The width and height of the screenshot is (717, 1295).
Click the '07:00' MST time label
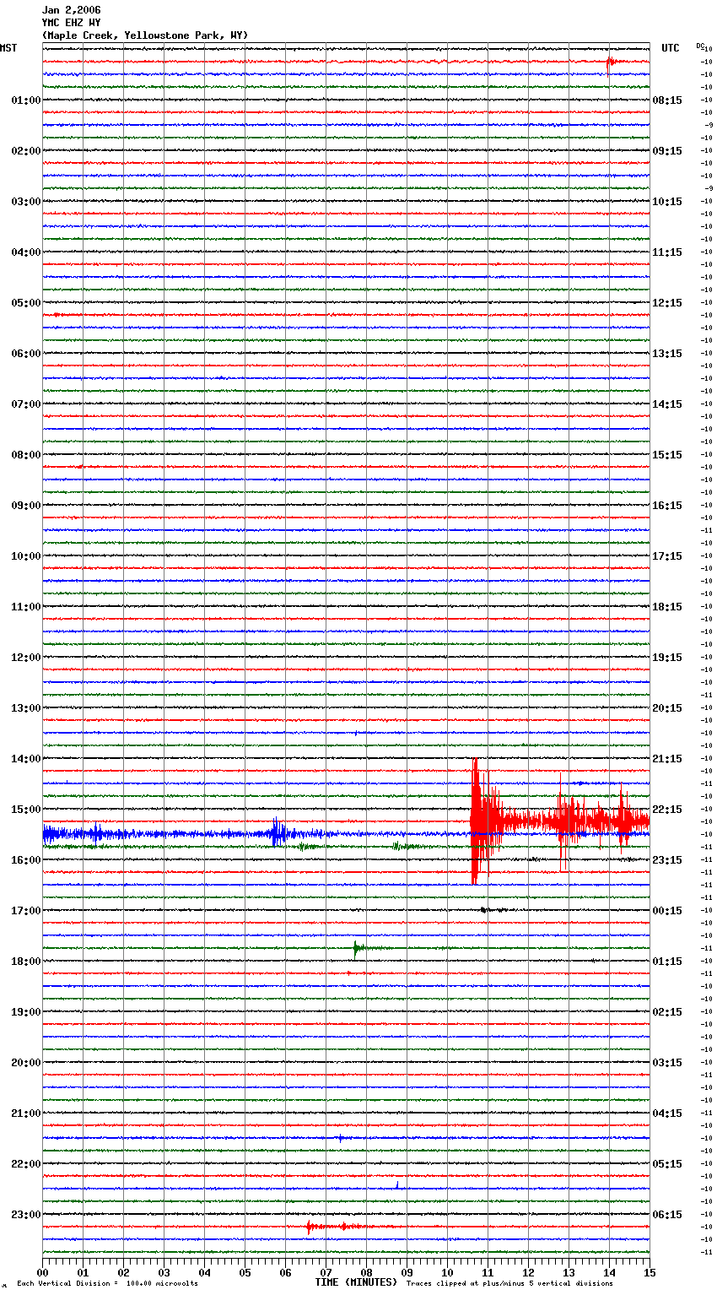click(26, 404)
